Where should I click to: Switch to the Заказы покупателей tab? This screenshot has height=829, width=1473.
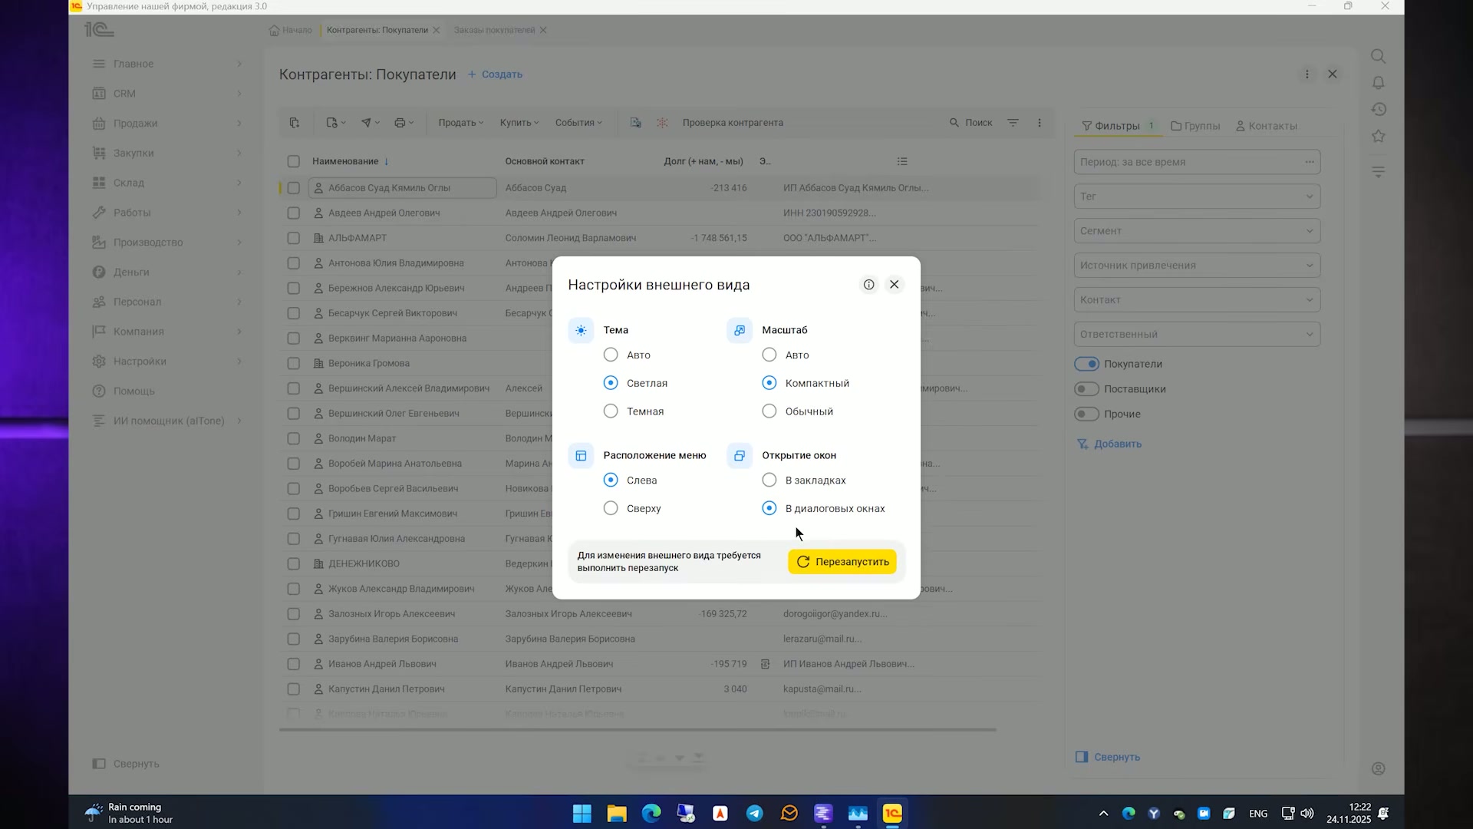[x=494, y=30]
